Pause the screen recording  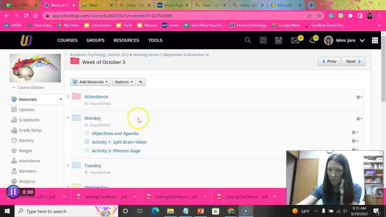click(13, 192)
